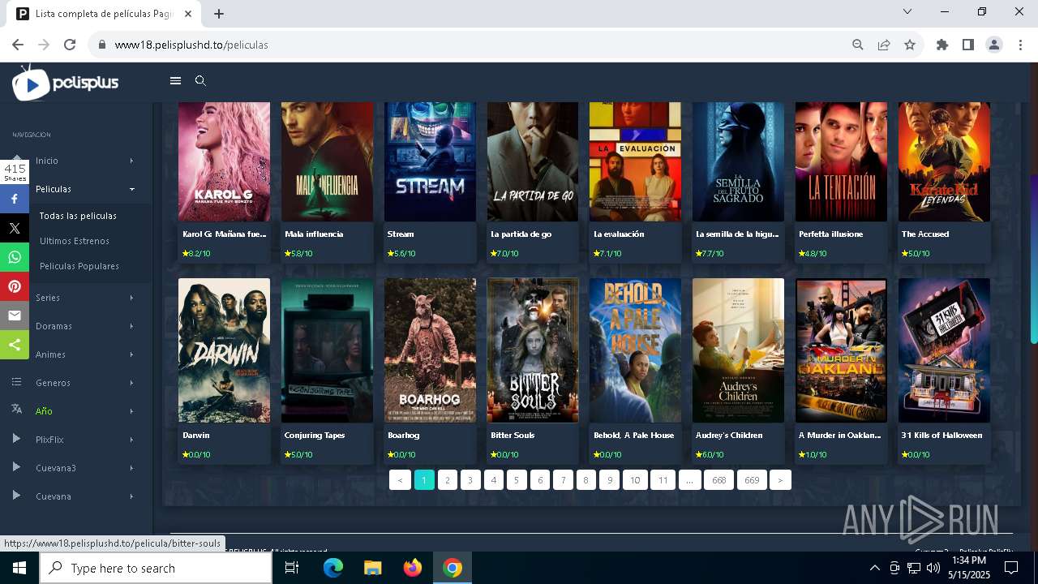Click the Windows taskbar search box

pyautogui.click(x=156, y=568)
